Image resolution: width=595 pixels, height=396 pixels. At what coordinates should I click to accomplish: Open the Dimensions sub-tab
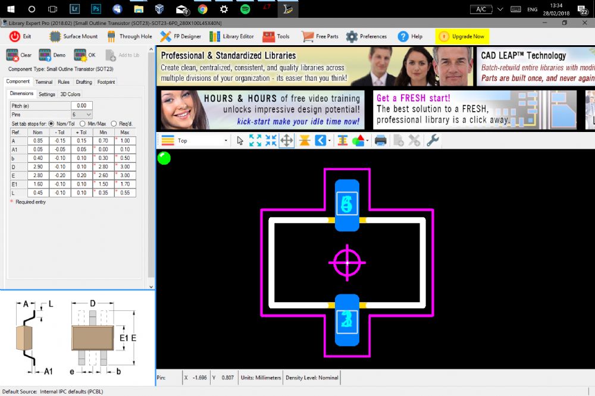(x=21, y=93)
